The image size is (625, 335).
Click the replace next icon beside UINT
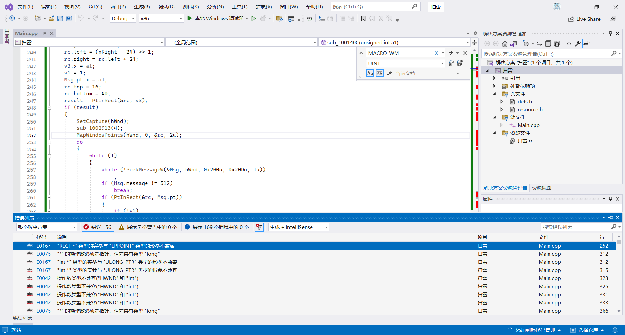pyautogui.click(x=451, y=63)
